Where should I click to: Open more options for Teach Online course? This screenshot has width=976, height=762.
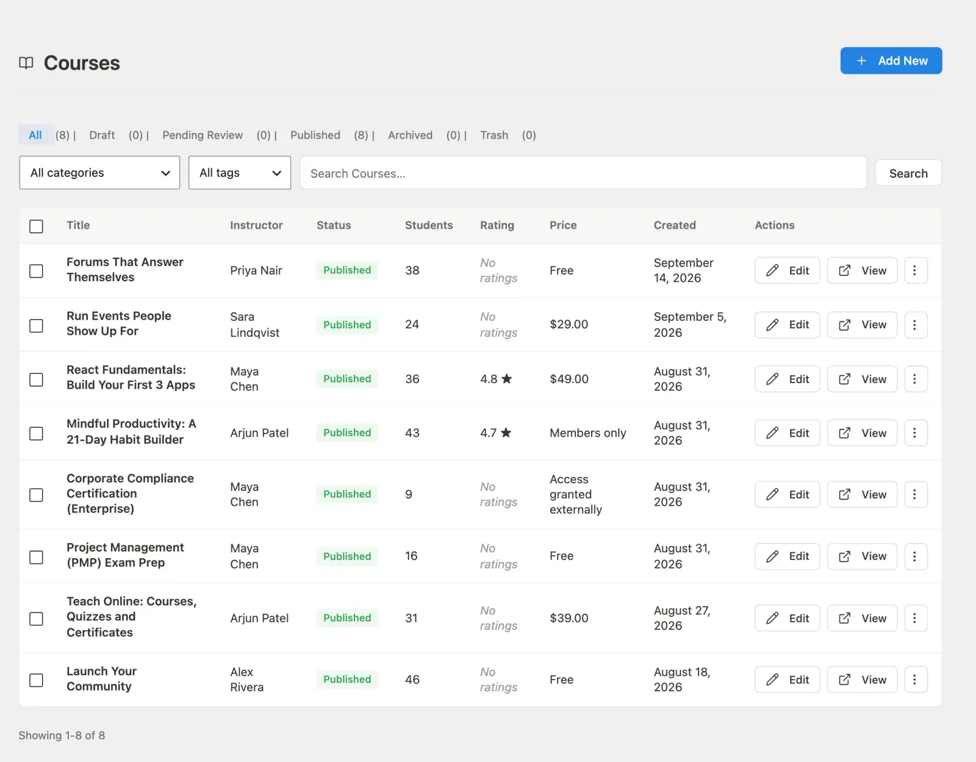click(x=915, y=618)
